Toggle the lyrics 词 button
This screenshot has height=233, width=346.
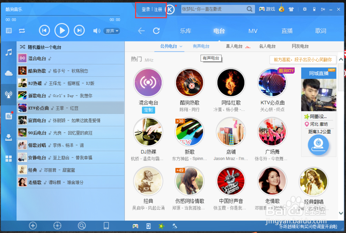pyautogui.click(x=9, y=31)
